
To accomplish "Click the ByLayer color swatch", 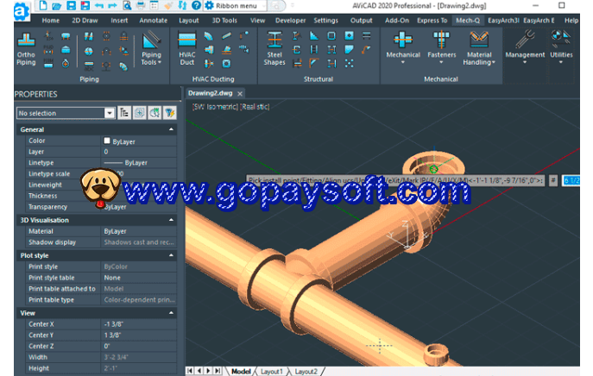I will 107,141.
